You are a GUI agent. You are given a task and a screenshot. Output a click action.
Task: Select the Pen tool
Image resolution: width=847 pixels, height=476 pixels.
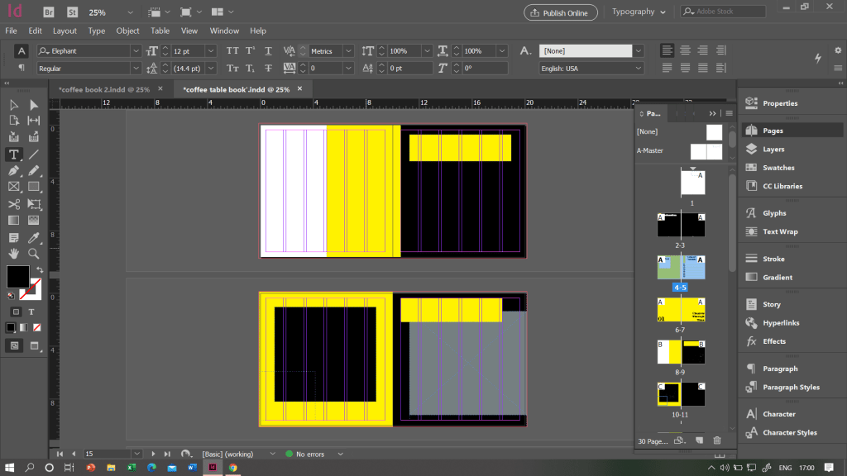pos(14,170)
